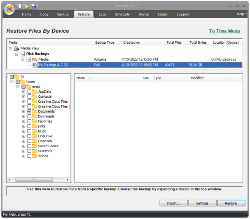Toggle the Users folder checkbox

tap(18, 82)
